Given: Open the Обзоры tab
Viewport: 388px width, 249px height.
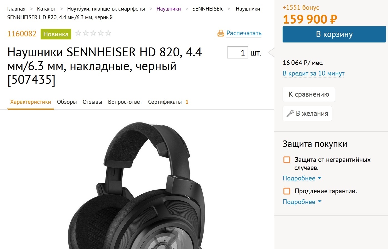Looking at the screenshot, I should [67, 102].
